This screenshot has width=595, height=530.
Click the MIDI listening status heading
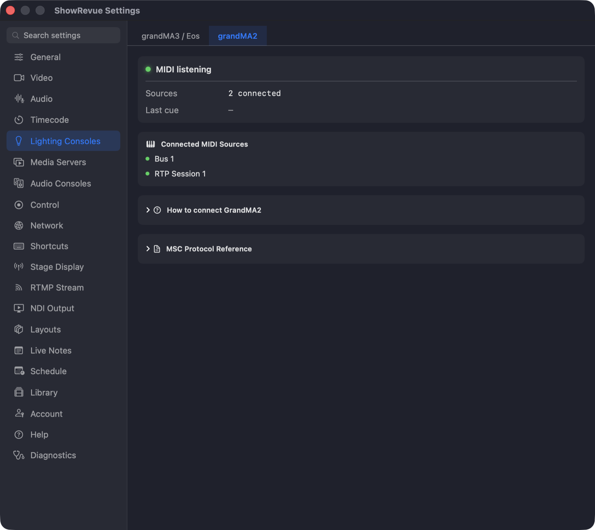click(x=183, y=69)
